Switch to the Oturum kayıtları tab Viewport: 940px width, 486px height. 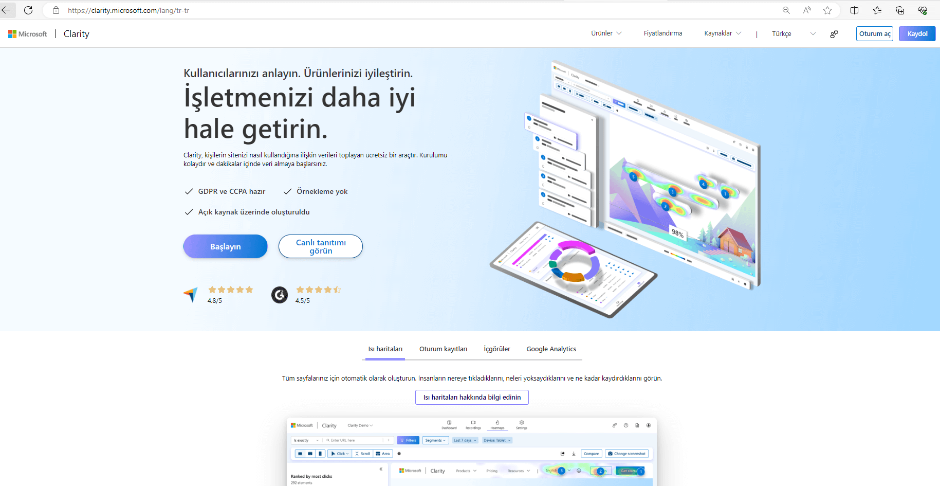pyautogui.click(x=443, y=349)
